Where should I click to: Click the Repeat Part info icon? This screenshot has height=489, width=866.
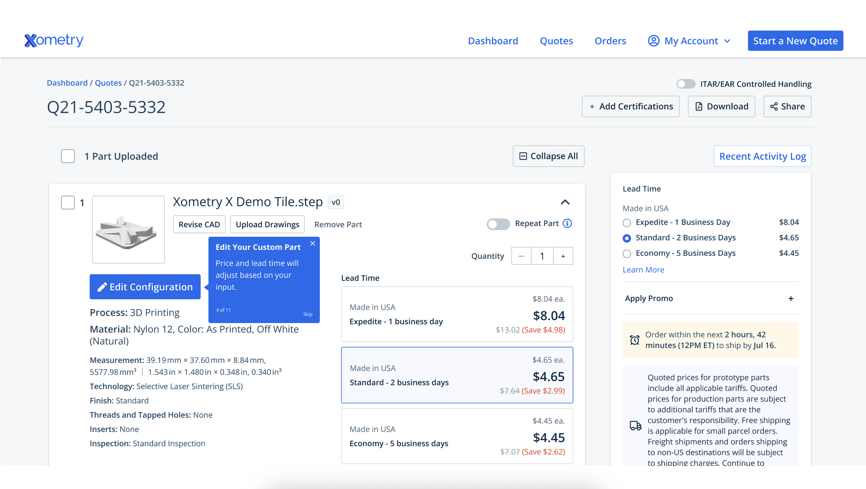click(567, 224)
